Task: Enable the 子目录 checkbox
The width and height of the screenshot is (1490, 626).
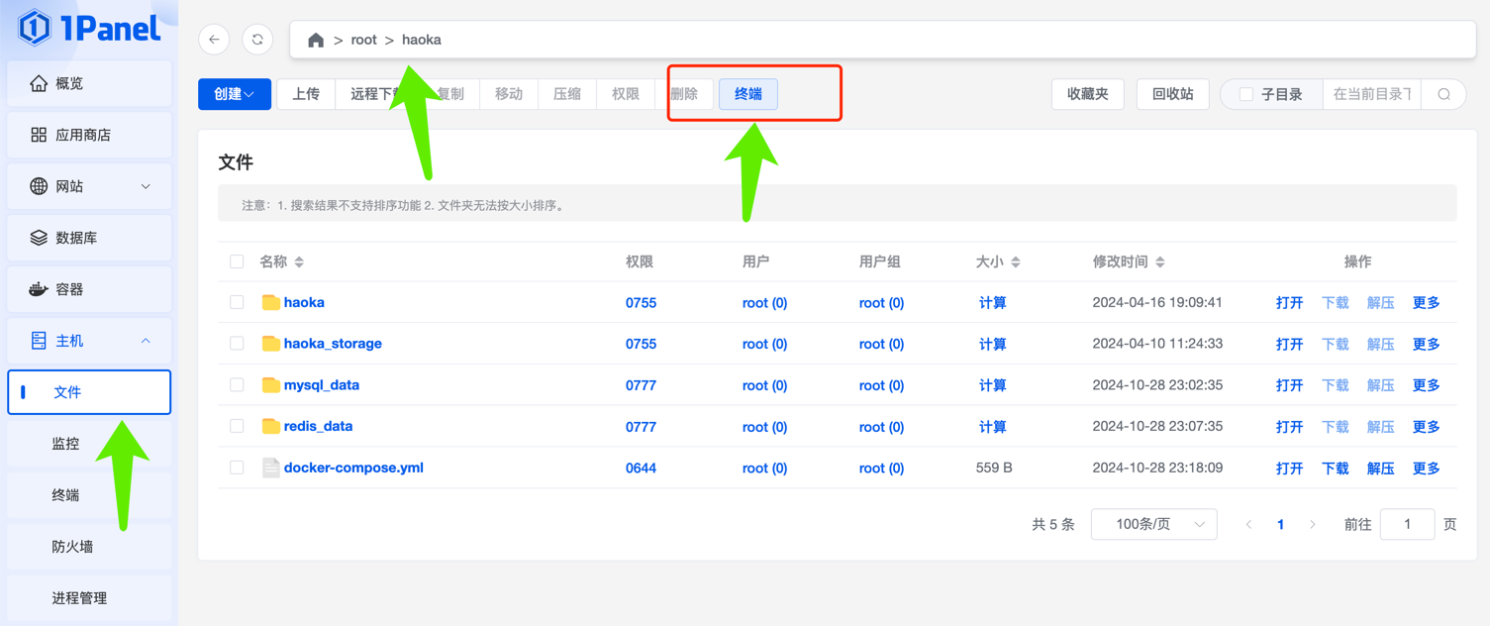Action: click(x=1246, y=94)
